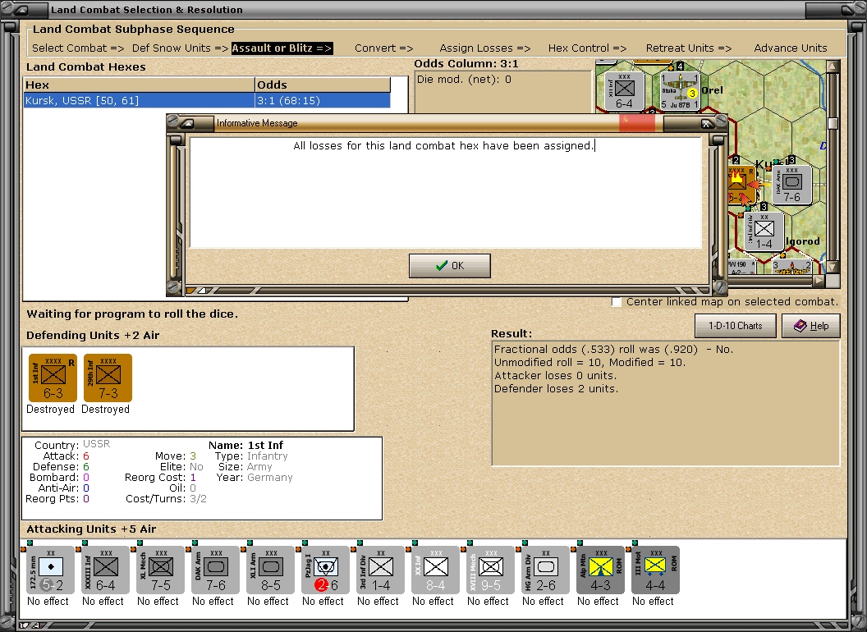
Task: Click the Odds column header
Action: [x=323, y=85]
